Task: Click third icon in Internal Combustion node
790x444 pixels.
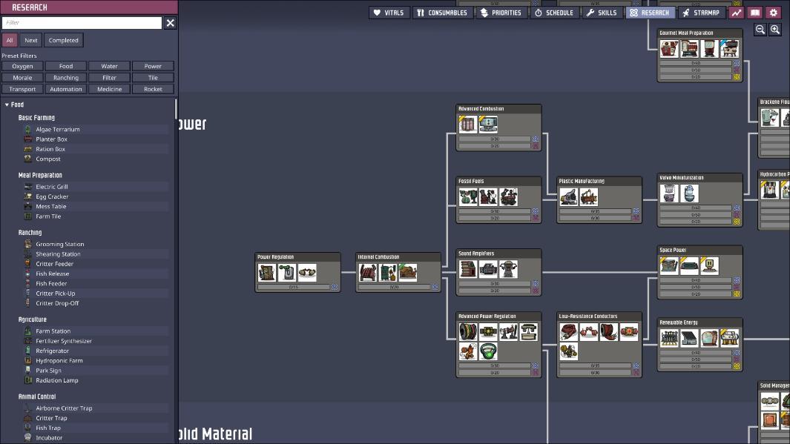Action: (x=407, y=272)
